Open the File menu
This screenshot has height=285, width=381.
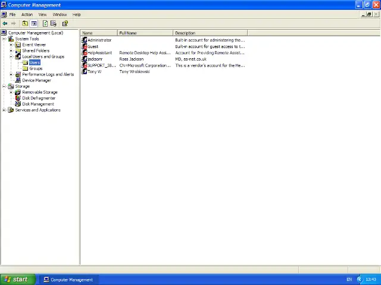[x=13, y=14]
